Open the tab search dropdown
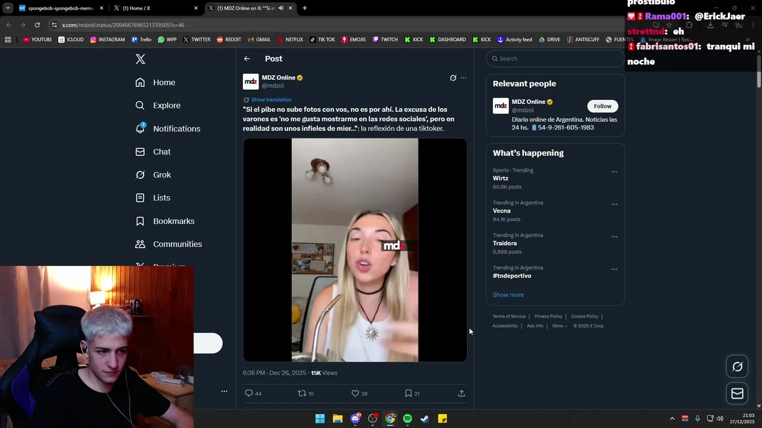This screenshot has height=428, width=762. pos(8,8)
